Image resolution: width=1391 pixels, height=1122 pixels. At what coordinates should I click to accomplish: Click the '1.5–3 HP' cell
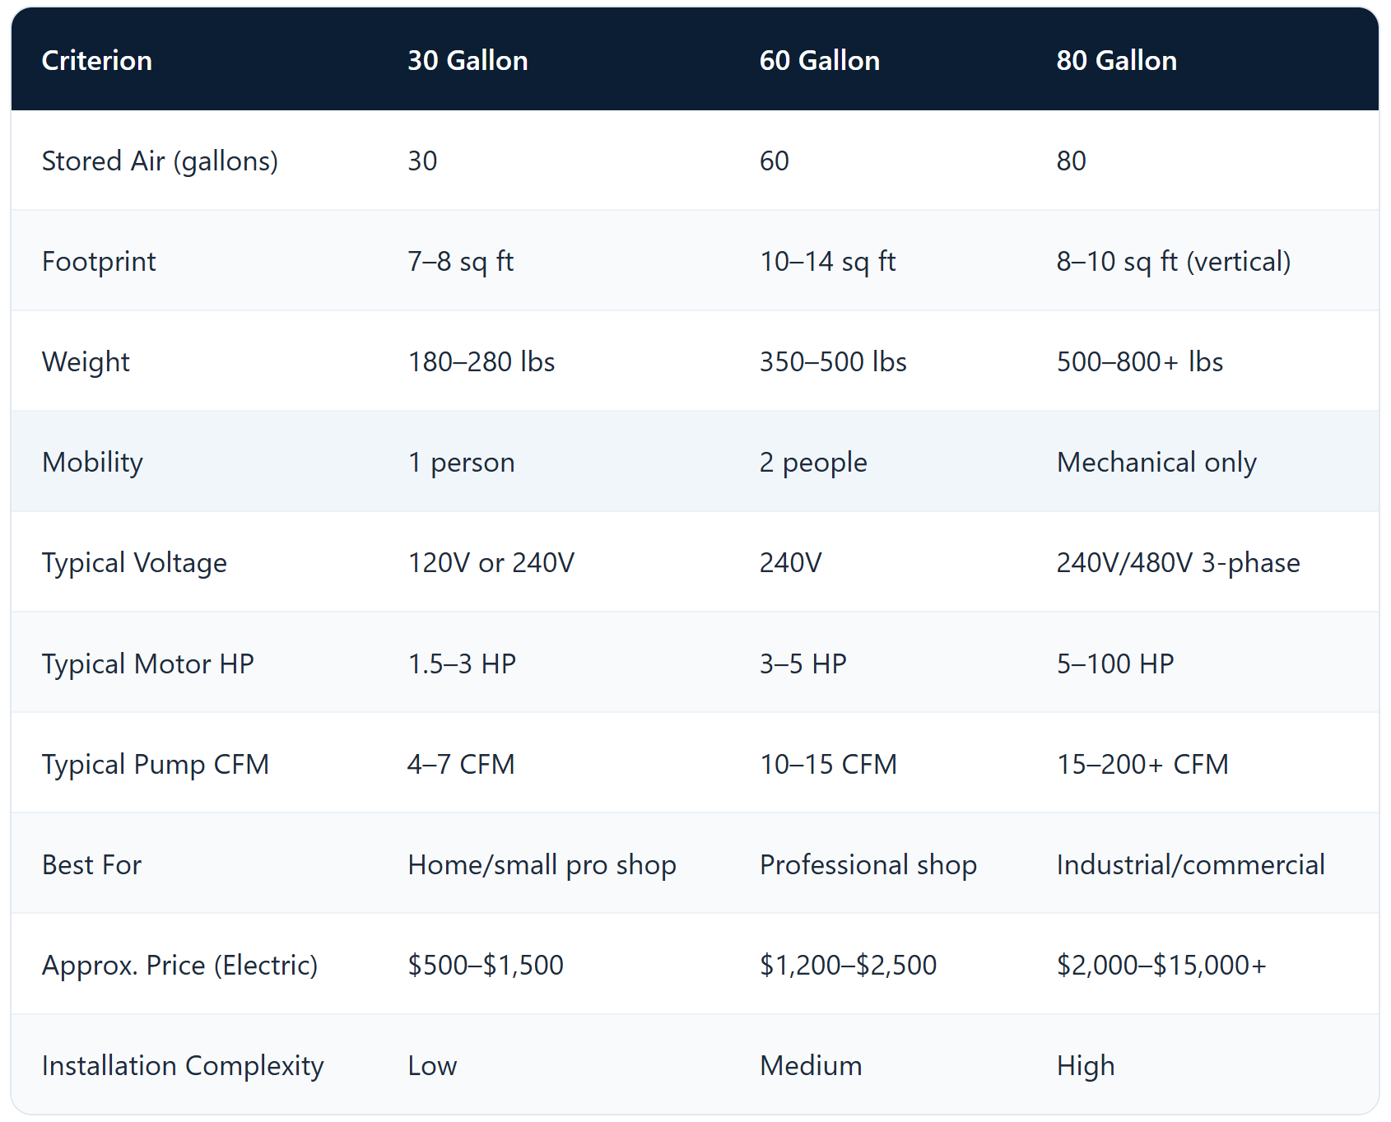[x=462, y=664]
